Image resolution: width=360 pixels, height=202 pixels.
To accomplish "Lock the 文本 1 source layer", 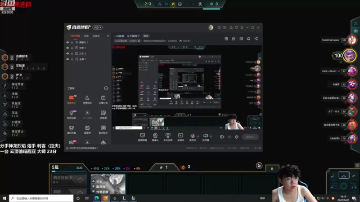I will pyautogui.click(x=72, y=48).
